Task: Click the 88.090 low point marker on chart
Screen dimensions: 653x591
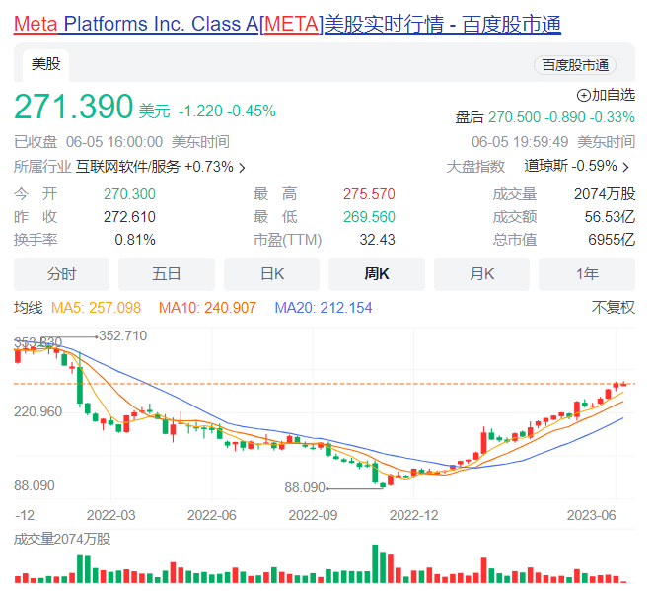Action: coord(305,487)
